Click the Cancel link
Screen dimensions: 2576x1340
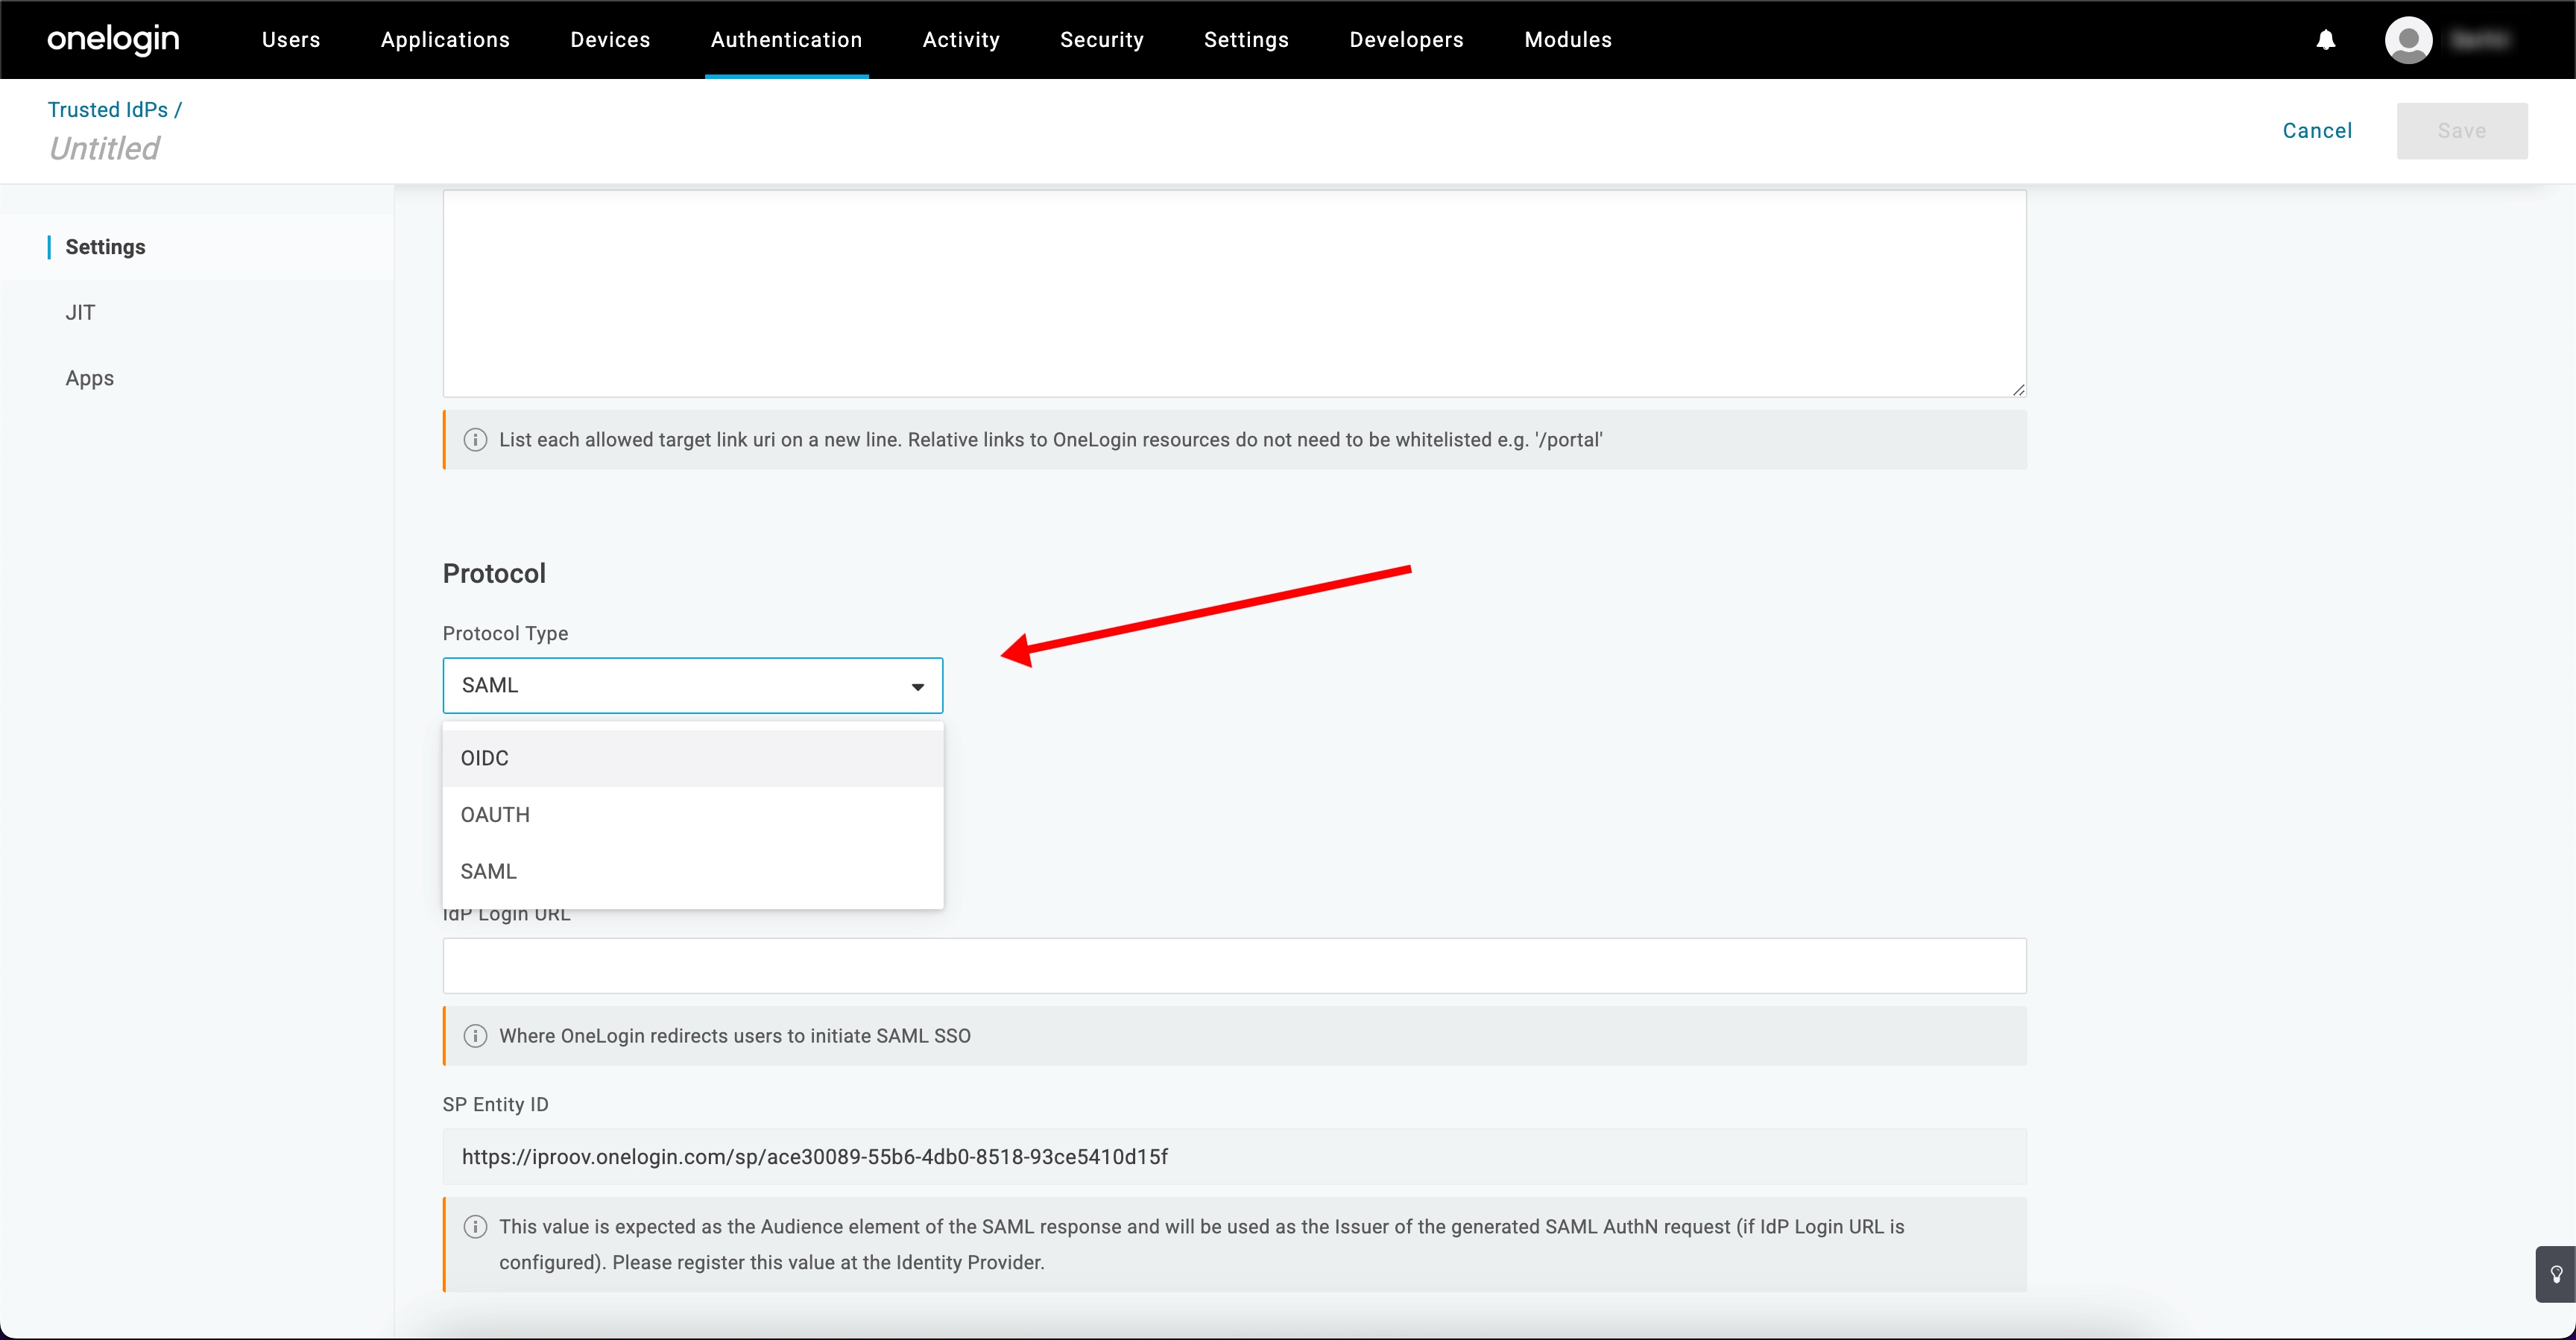(2317, 131)
